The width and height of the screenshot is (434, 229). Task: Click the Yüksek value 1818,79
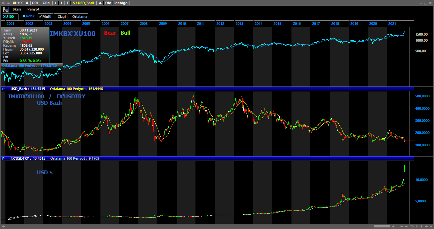pos(26,38)
